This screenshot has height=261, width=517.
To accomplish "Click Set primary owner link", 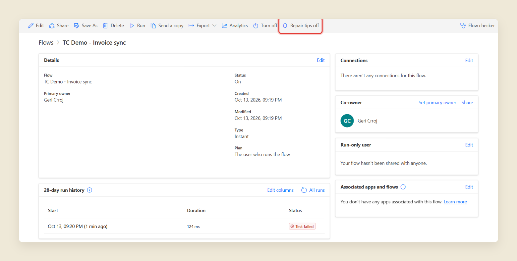I will [437, 102].
